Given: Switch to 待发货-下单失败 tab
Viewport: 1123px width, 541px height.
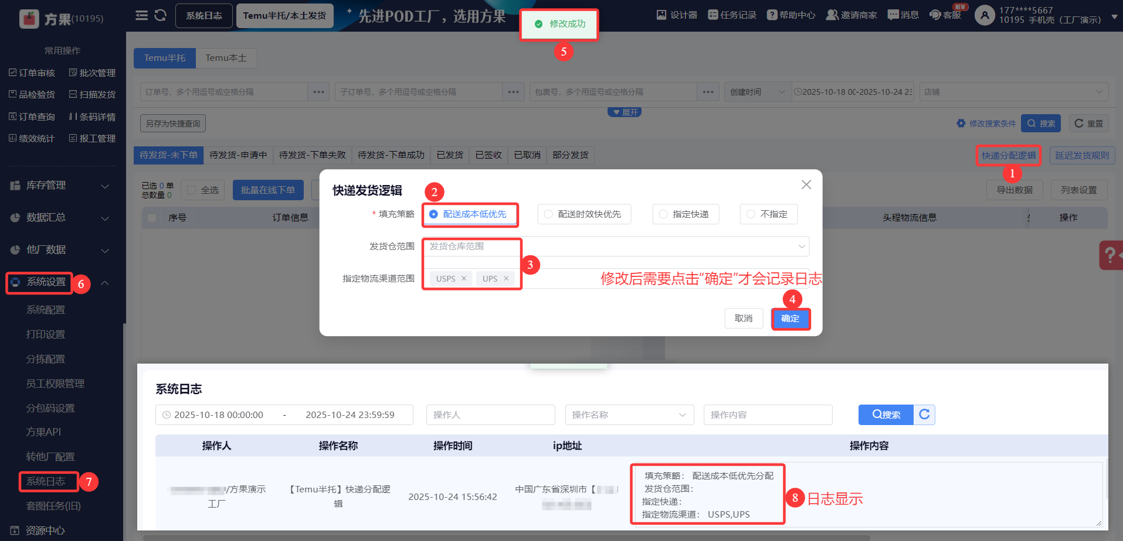Looking at the screenshot, I should [312, 155].
